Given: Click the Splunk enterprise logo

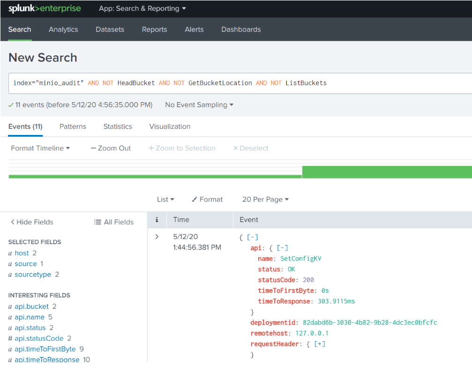Looking at the screenshot, I should 45,8.
